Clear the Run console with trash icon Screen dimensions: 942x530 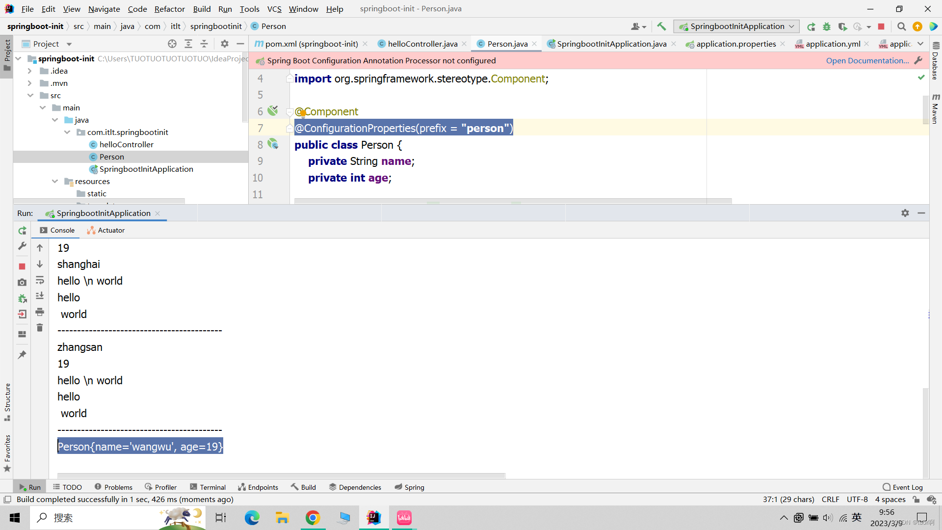[x=40, y=327]
